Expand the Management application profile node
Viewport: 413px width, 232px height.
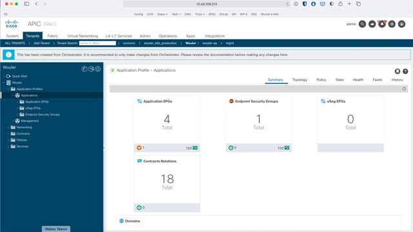[x=13, y=121]
